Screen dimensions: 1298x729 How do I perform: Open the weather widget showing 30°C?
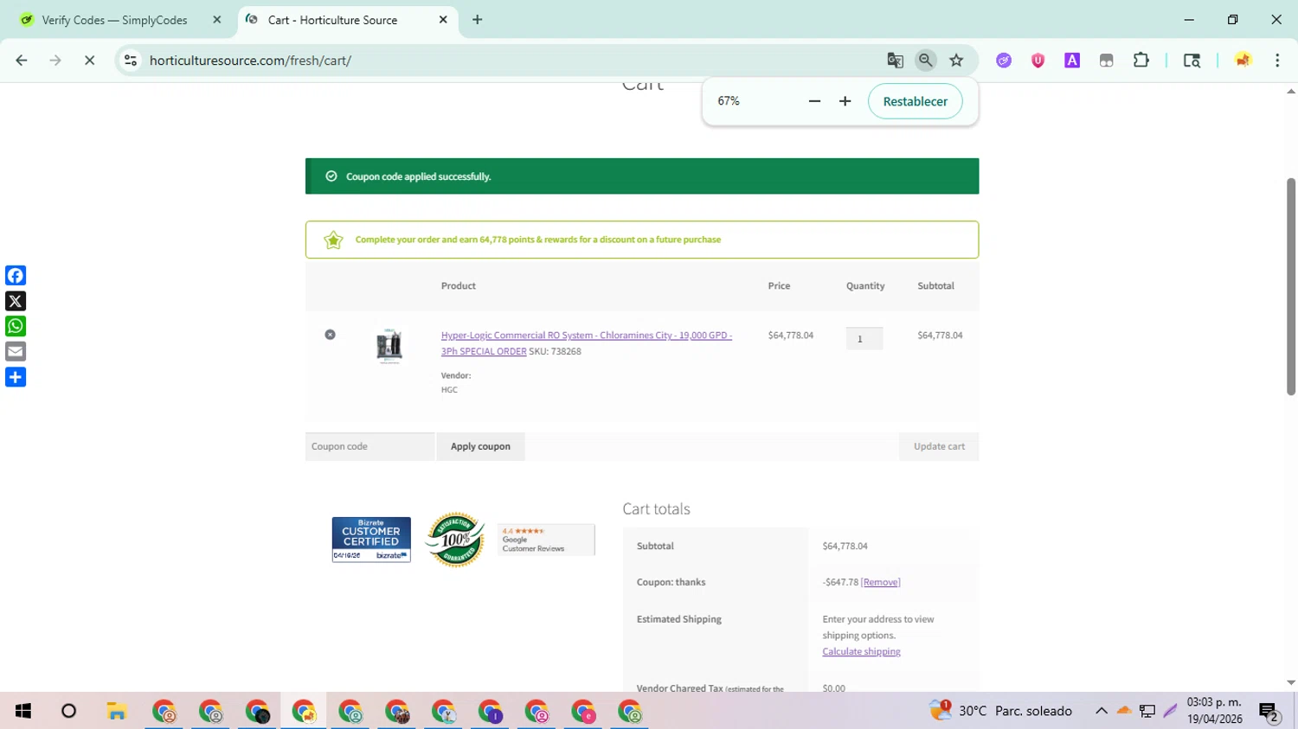(1000, 711)
